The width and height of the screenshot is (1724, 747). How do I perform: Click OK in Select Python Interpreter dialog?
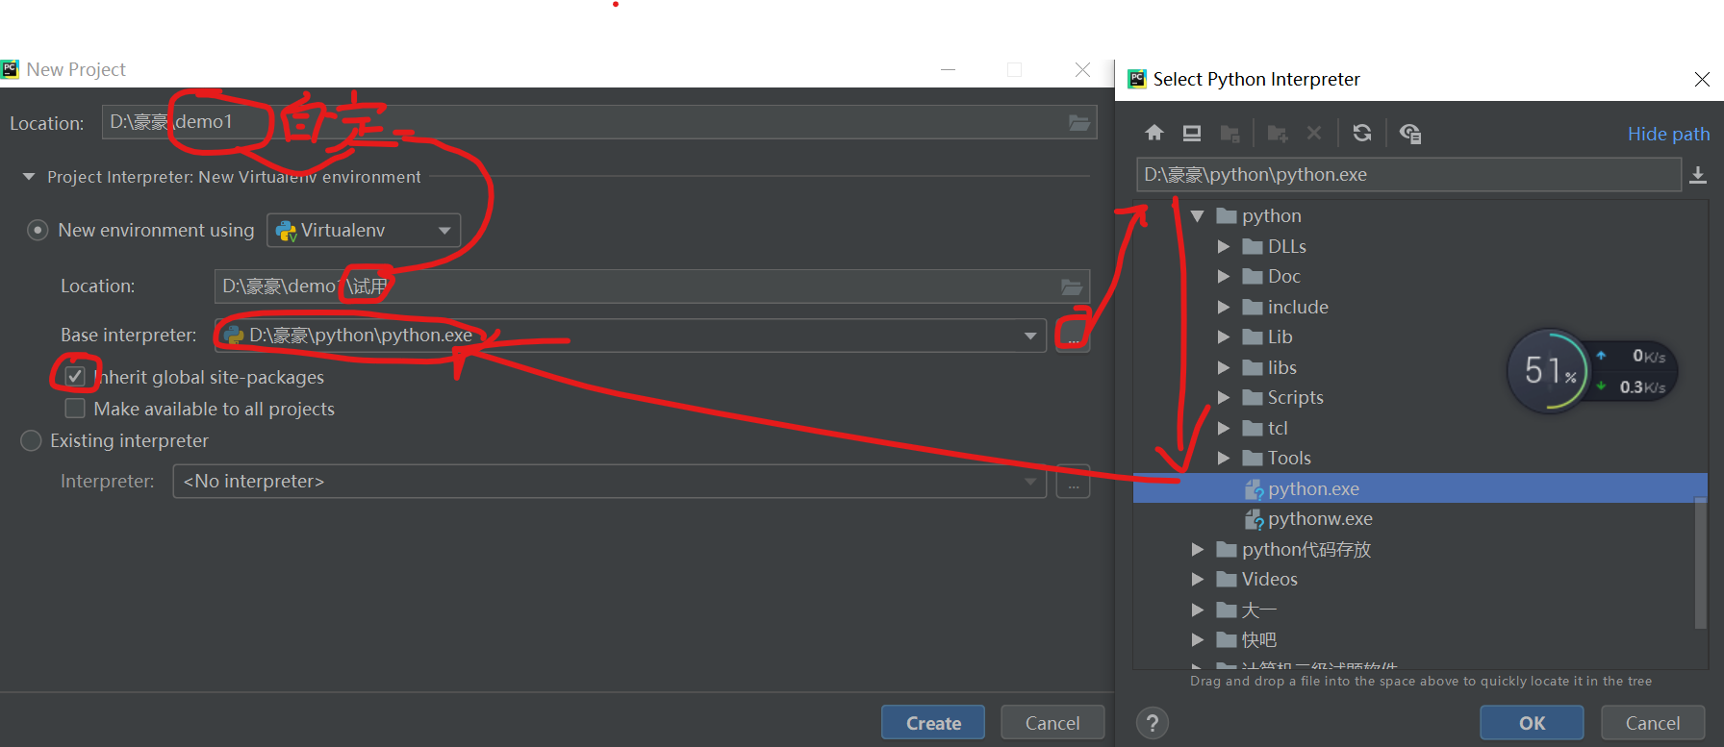coord(1532,723)
